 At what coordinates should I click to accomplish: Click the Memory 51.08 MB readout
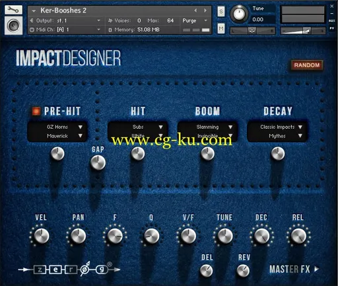pyautogui.click(x=149, y=30)
